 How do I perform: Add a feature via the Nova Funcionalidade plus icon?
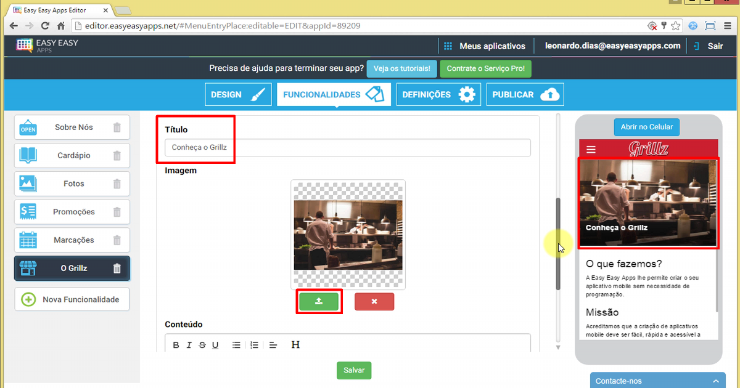(x=28, y=299)
